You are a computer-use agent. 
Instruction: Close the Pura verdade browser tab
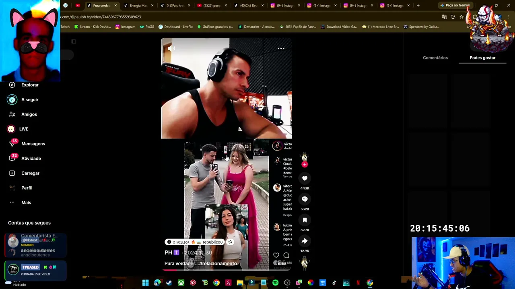click(115, 6)
